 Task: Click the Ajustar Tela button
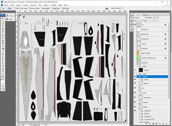click(x=56, y=9)
